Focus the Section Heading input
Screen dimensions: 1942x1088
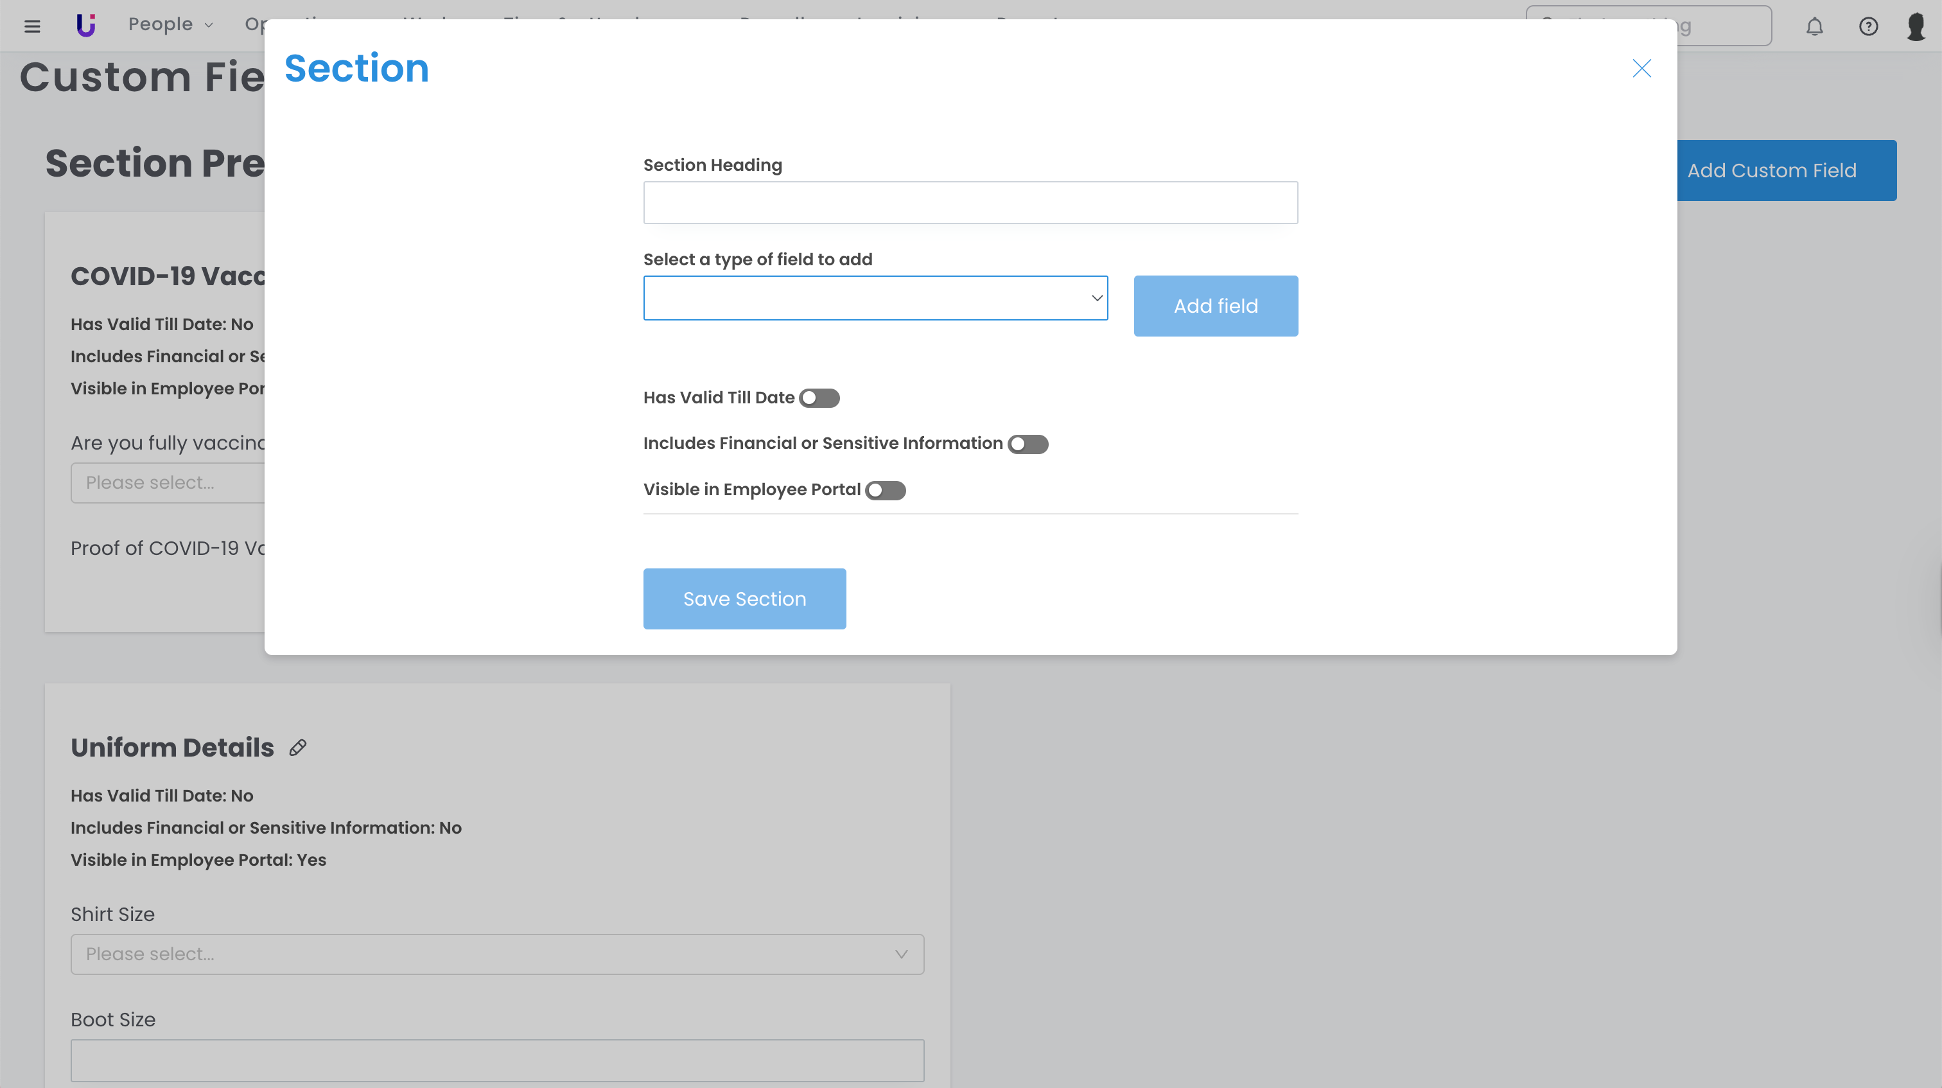click(970, 202)
